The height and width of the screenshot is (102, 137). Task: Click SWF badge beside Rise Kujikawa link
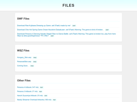pos(74,26)
